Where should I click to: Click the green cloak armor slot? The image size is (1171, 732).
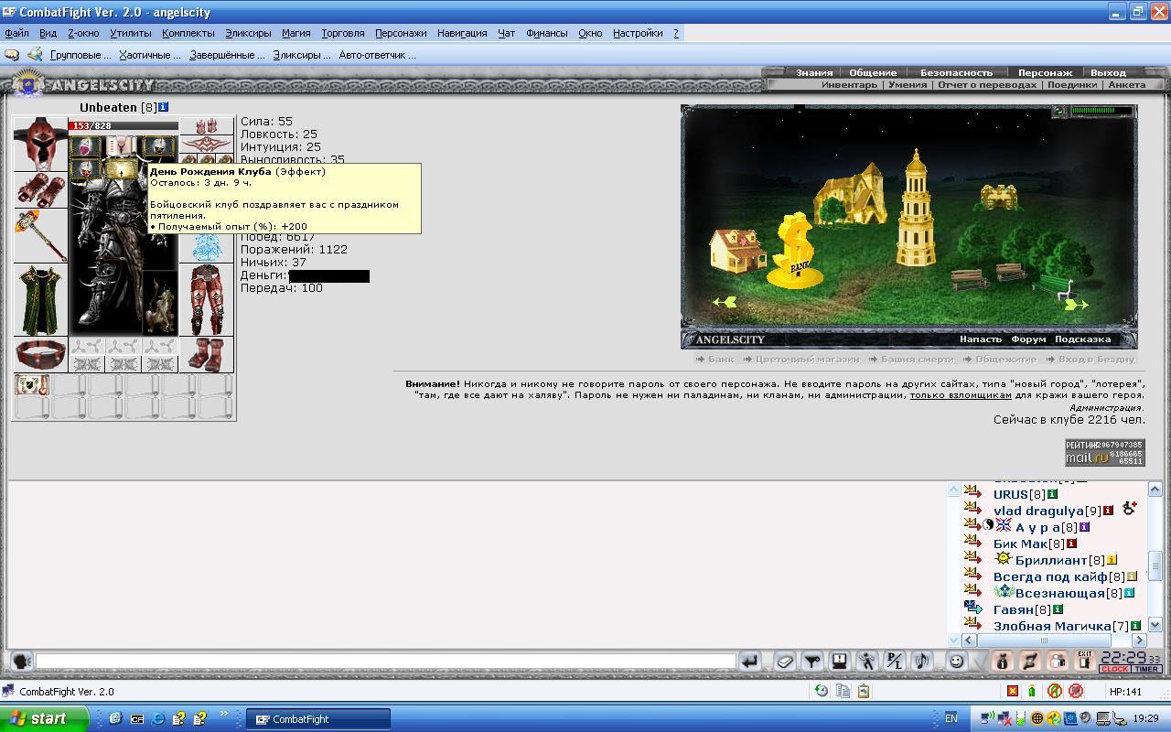(x=40, y=300)
